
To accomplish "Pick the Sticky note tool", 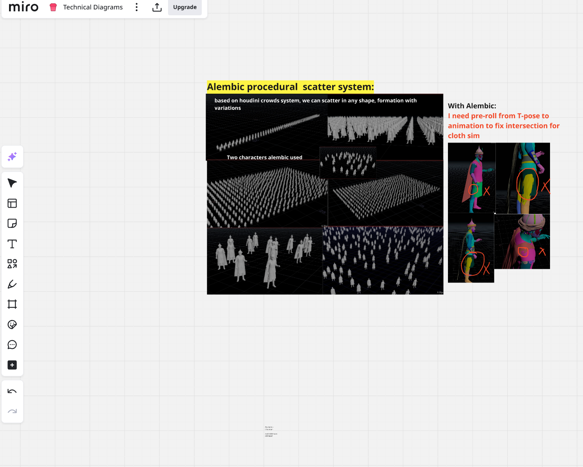I will point(12,223).
